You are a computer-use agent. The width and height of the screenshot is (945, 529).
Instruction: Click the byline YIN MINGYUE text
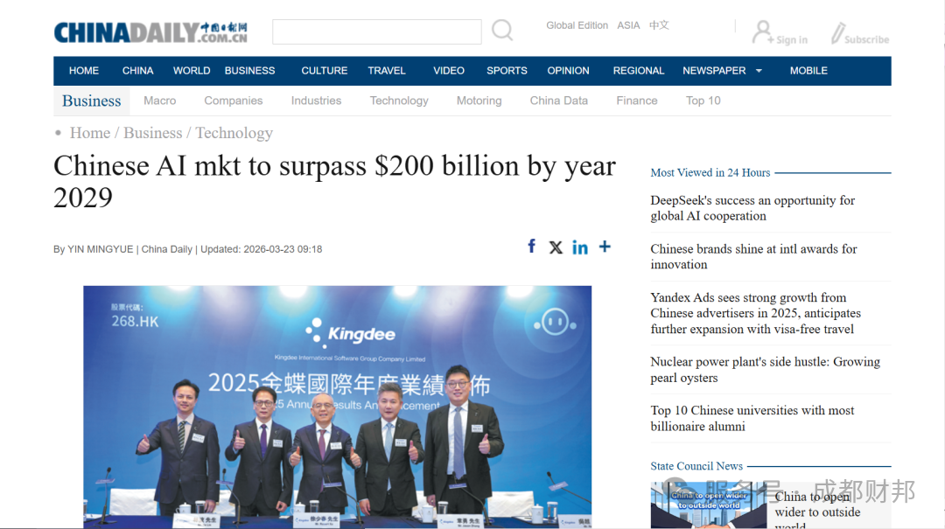point(100,249)
